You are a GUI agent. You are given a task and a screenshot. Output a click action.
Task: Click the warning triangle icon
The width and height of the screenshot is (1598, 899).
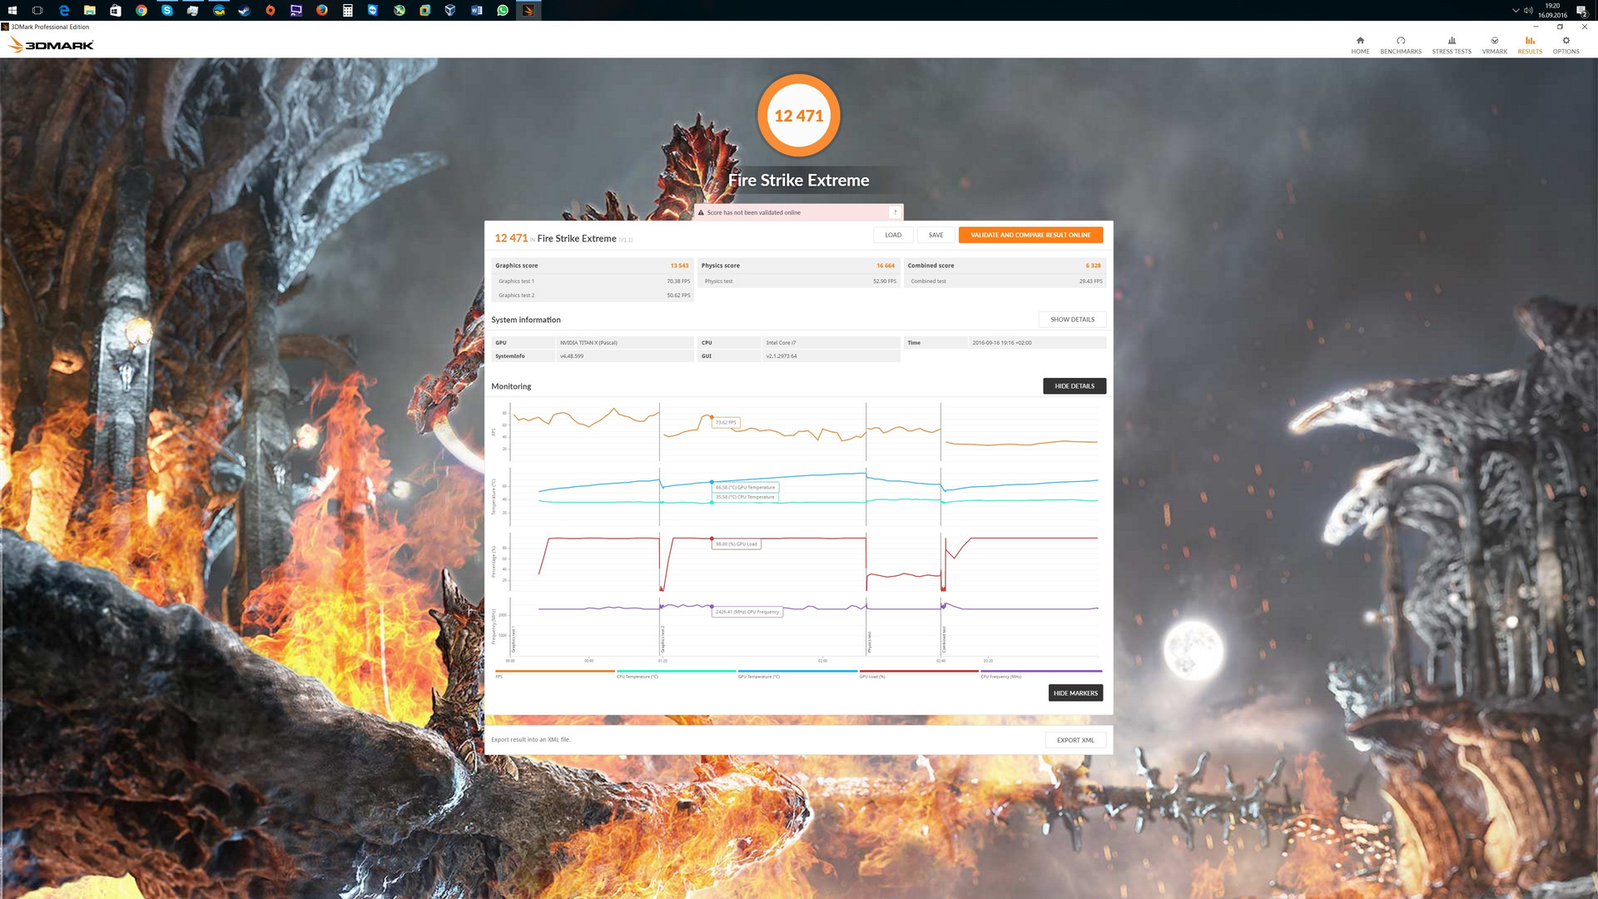pos(701,212)
